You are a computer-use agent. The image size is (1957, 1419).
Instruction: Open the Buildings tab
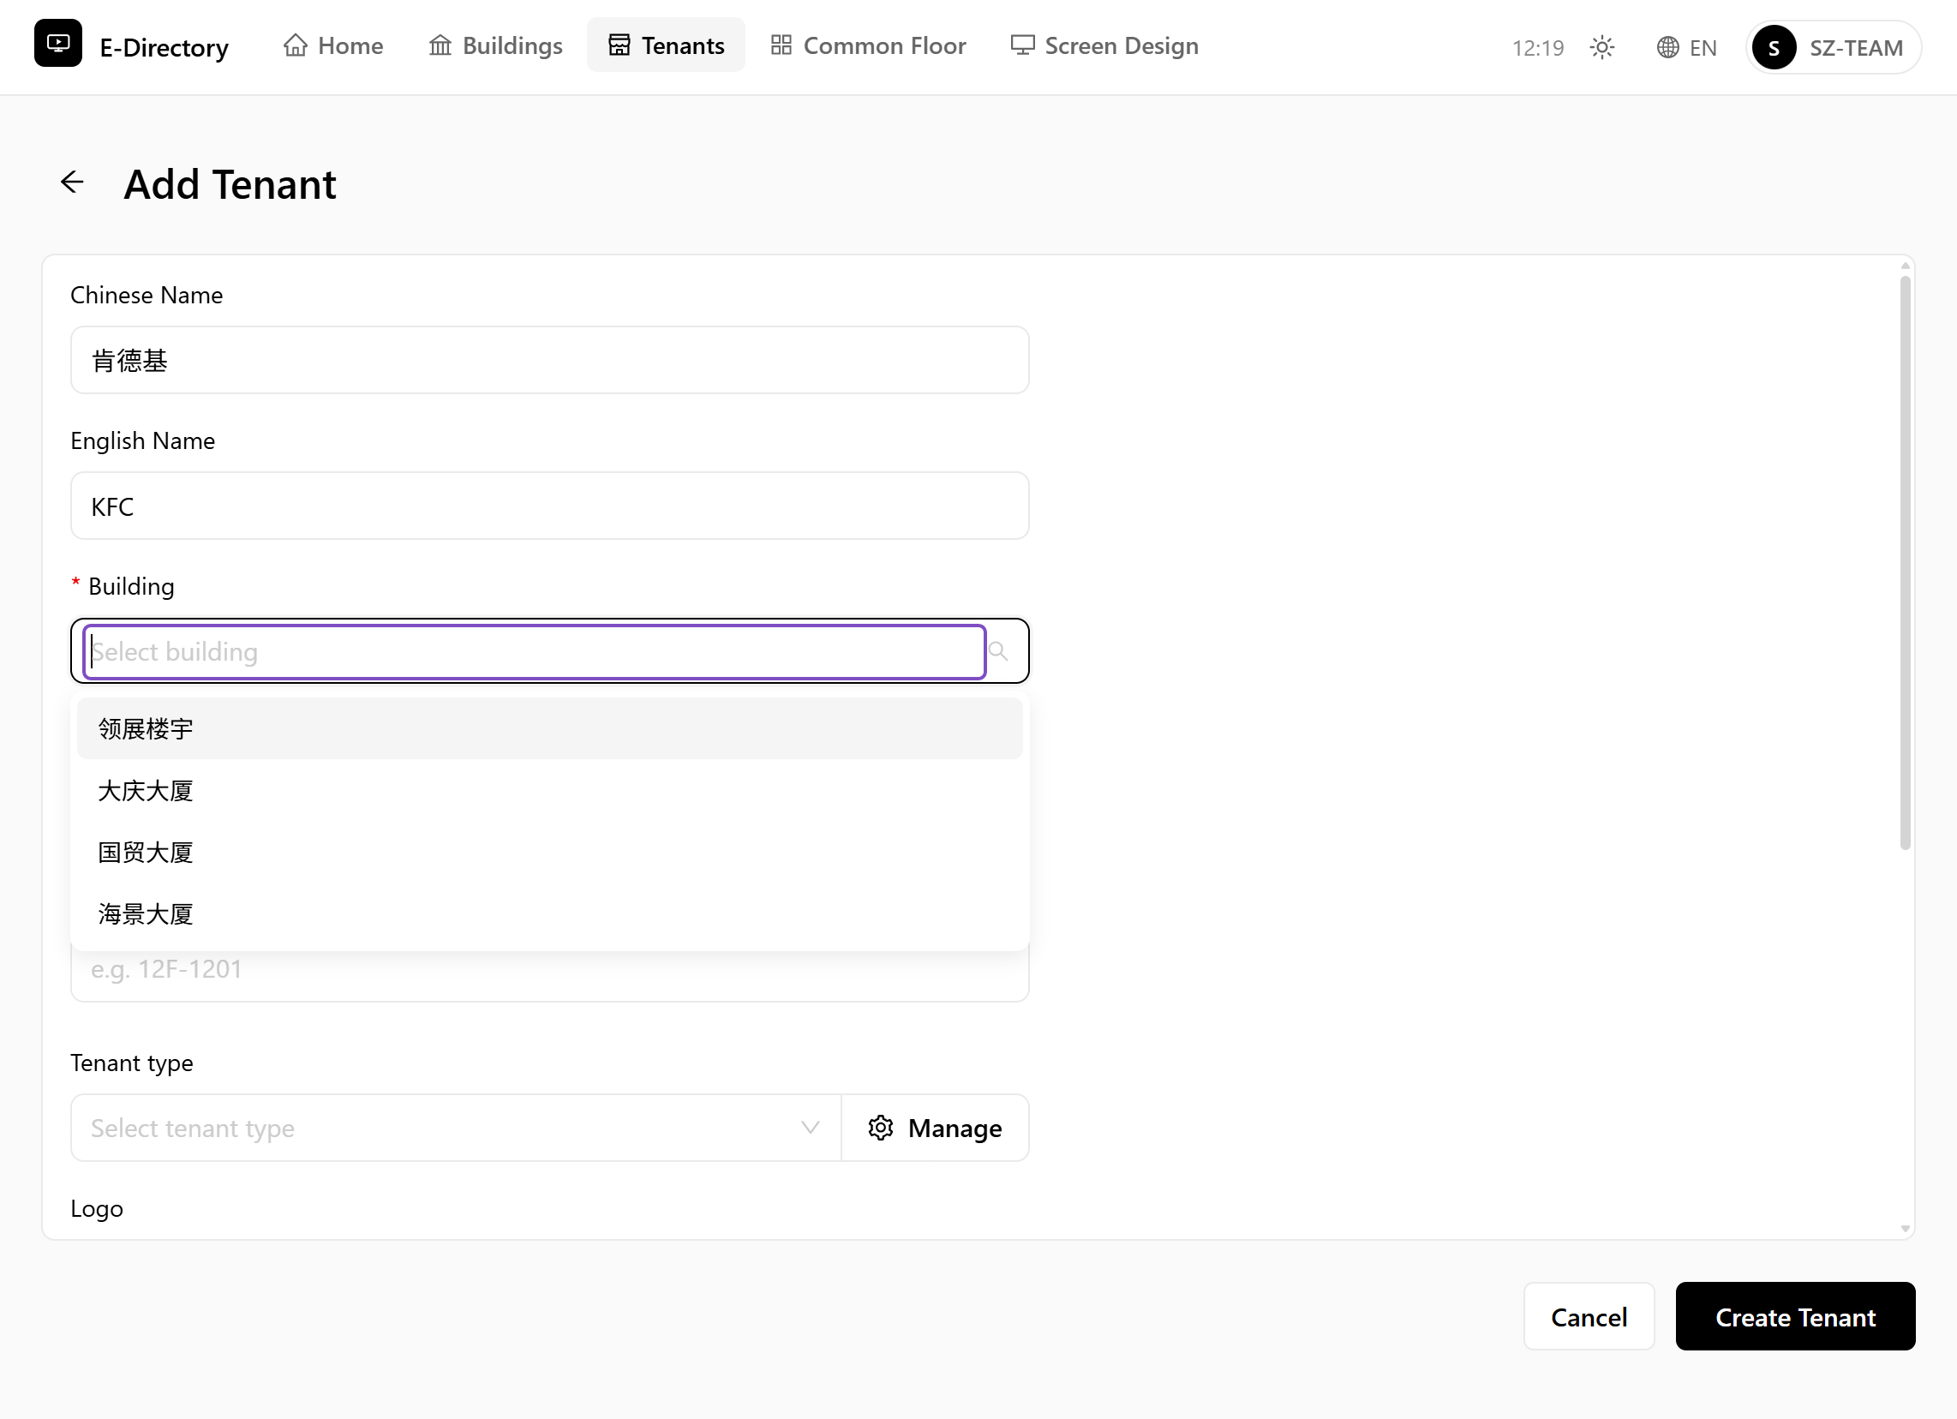click(x=495, y=45)
